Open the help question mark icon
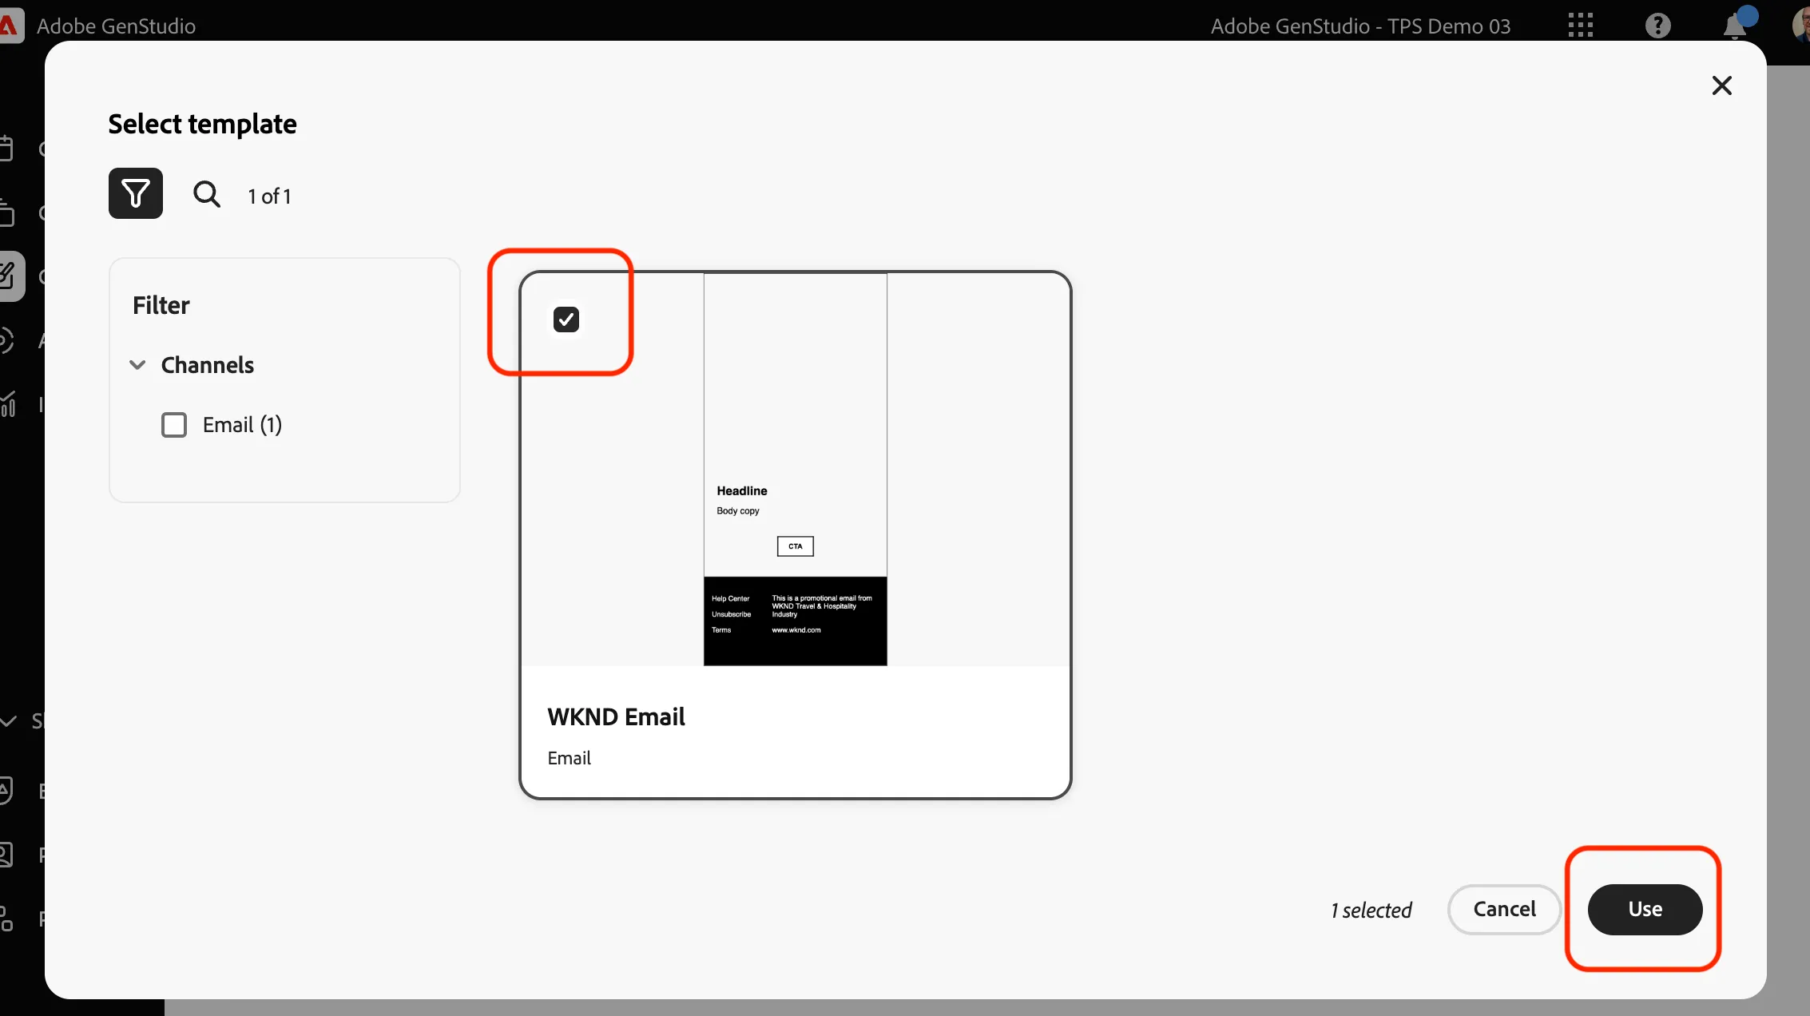 pos(1658,26)
